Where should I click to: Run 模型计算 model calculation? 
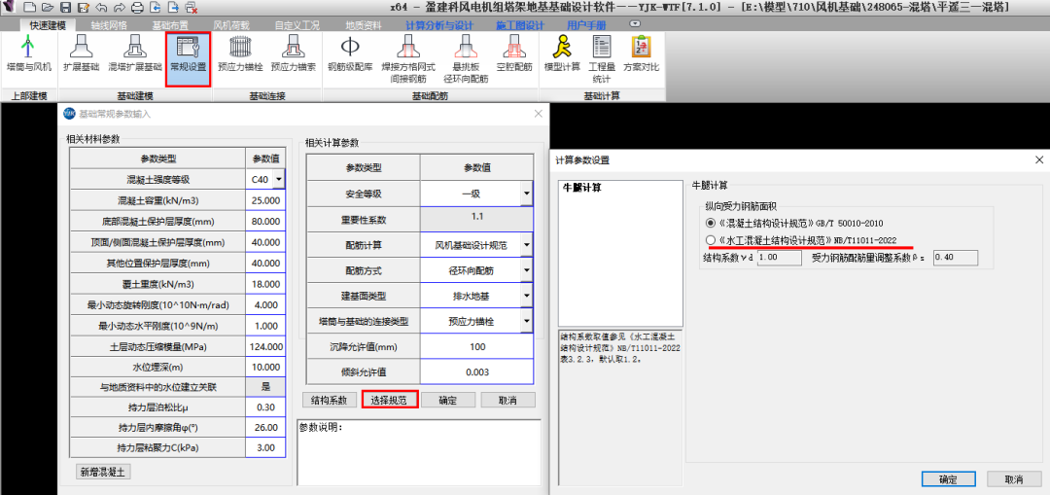click(562, 54)
